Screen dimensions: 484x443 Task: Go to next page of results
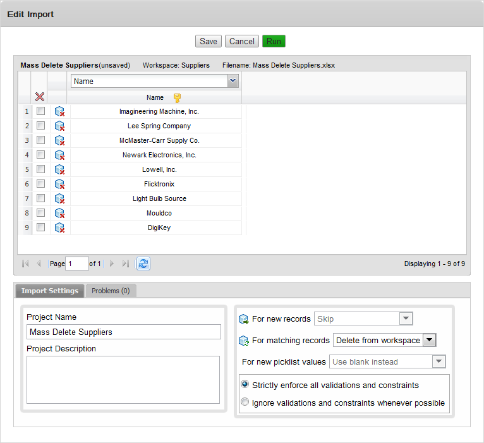pyautogui.click(x=112, y=264)
